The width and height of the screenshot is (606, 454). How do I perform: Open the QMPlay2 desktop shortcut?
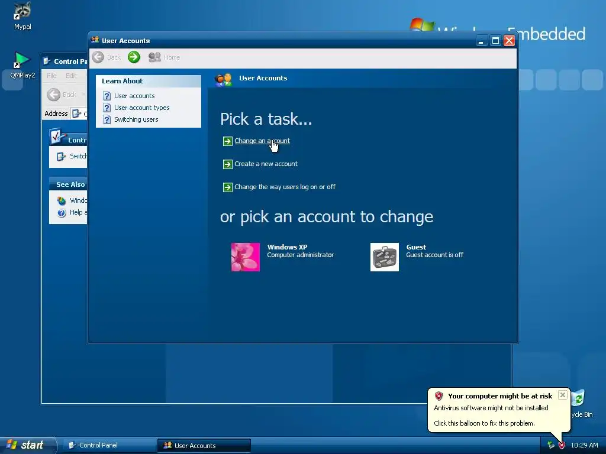pos(22,65)
